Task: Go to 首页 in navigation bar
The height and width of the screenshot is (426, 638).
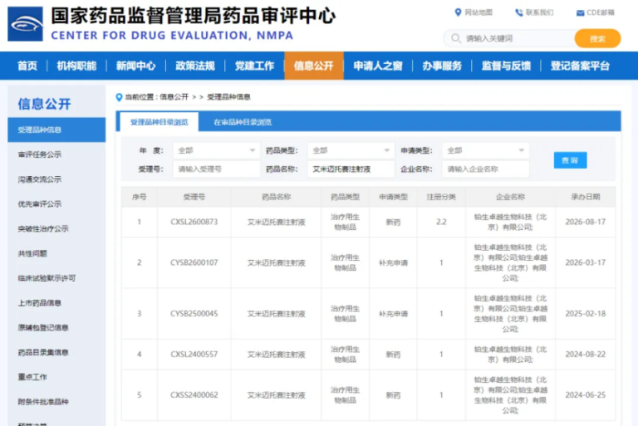Action: 27,66
